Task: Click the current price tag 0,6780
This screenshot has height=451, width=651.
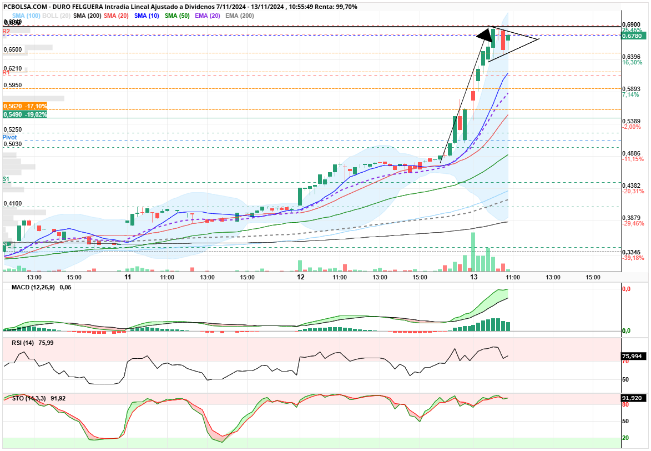Action: 633,36
